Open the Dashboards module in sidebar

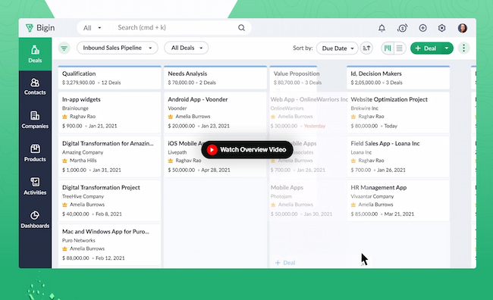pyautogui.click(x=35, y=219)
